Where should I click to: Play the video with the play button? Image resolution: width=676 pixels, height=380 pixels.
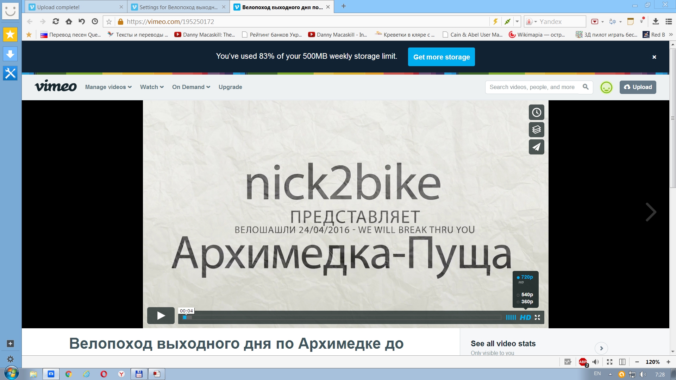pos(161,316)
